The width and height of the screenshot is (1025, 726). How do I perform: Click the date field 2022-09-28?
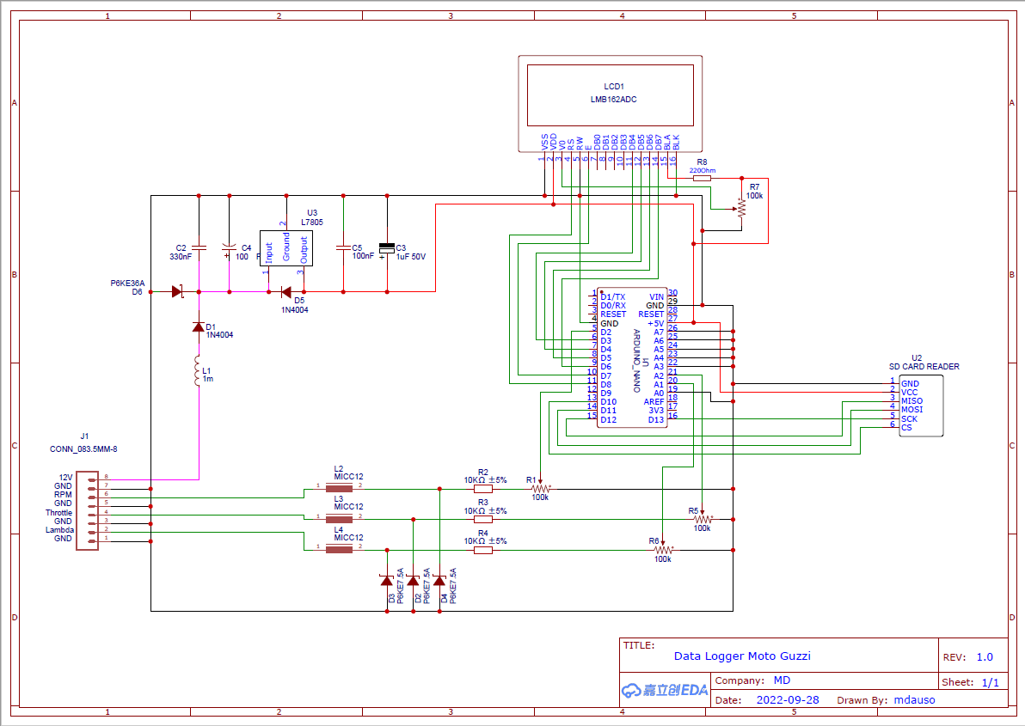[x=788, y=699]
